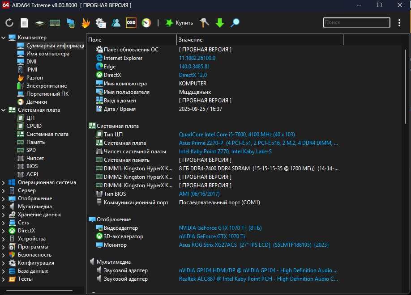Open the hammer tools icon
411x295 pixels.
click(x=204, y=23)
